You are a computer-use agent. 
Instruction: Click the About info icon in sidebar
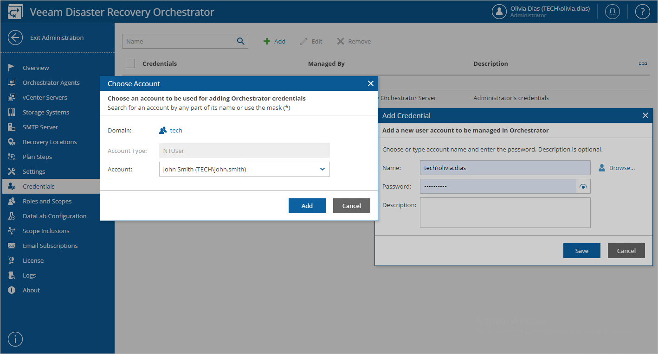[12, 290]
